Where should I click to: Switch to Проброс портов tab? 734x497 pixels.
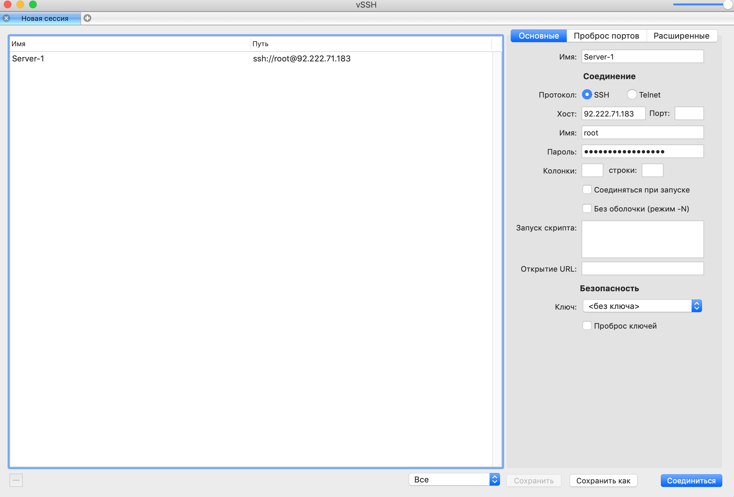tap(606, 36)
